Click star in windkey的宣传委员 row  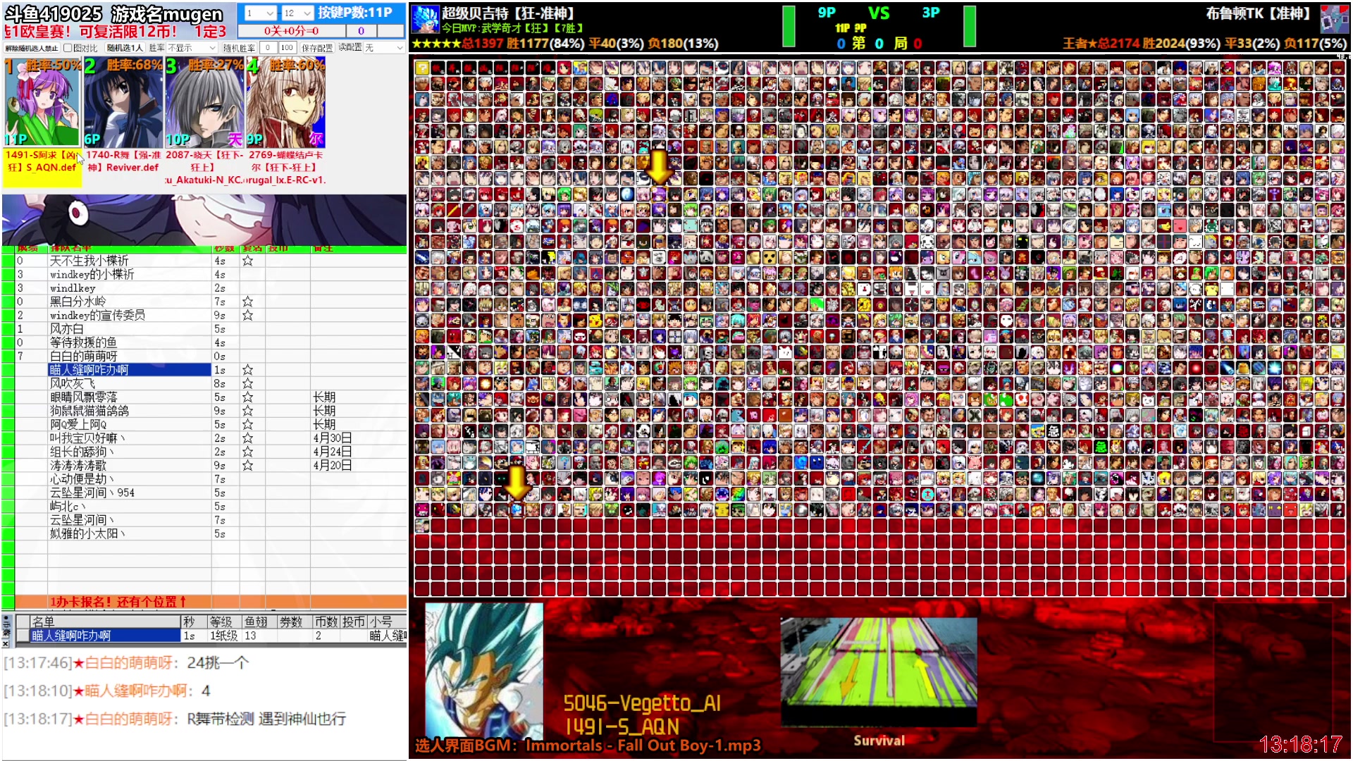point(247,315)
